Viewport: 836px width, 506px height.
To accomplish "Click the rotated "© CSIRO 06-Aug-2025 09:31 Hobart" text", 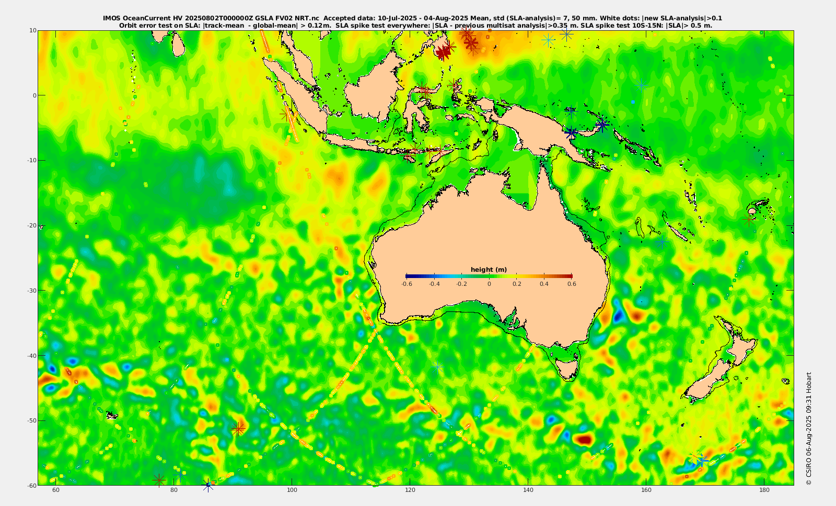I will pyautogui.click(x=808, y=428).
